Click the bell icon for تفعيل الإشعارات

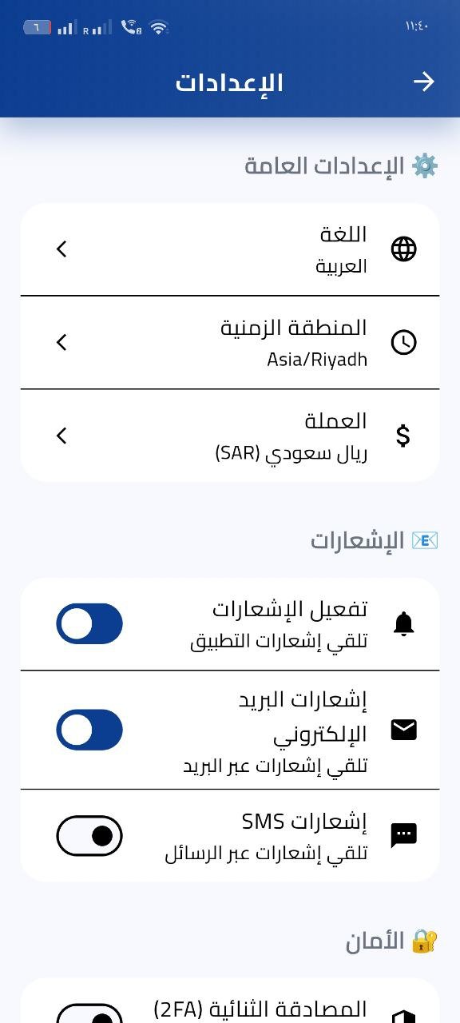(x=404, y=623)
